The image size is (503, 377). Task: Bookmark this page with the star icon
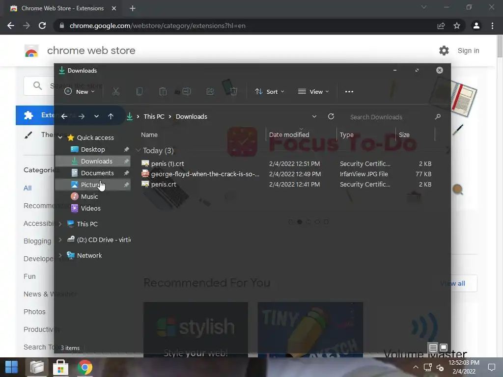[457, 26]
